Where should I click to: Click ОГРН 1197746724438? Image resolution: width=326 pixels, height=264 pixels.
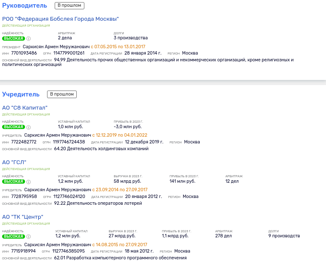pyautogui.click(x=69, y=142)
